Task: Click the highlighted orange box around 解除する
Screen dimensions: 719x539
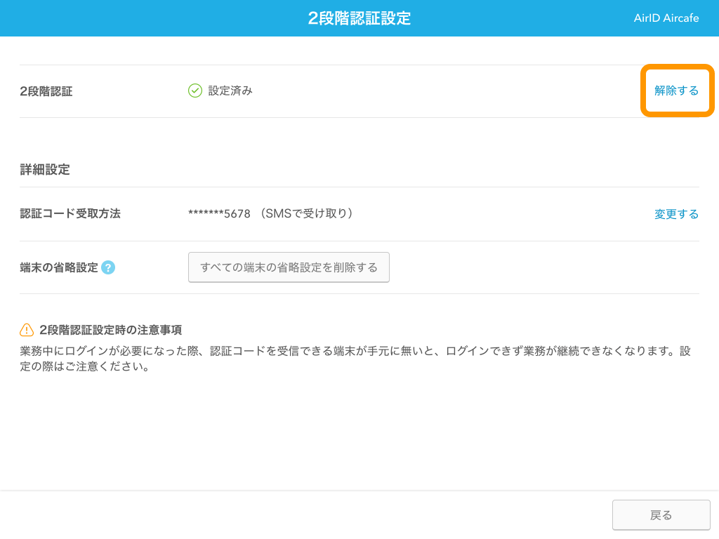Action: coord(675,90)
